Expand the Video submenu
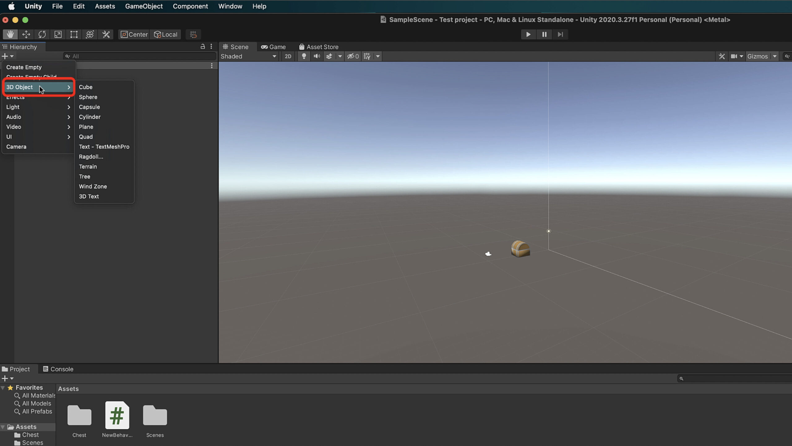This screenshot has width=792, height=446. pyautogui.click(x=39, y=127)
